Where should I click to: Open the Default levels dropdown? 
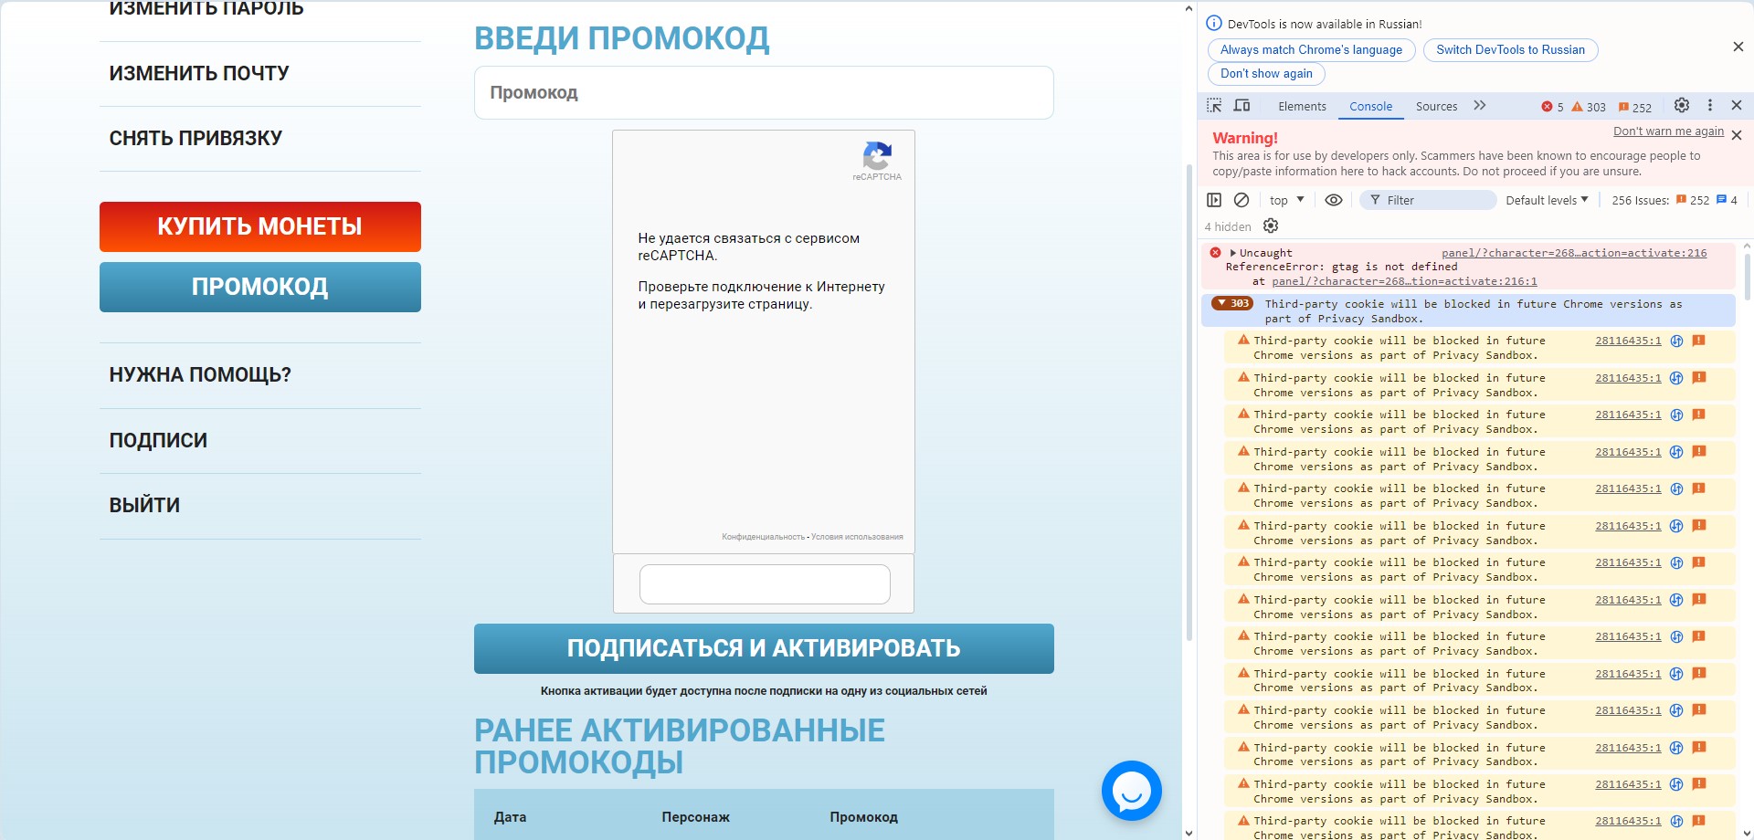[x=1547, y=200]
